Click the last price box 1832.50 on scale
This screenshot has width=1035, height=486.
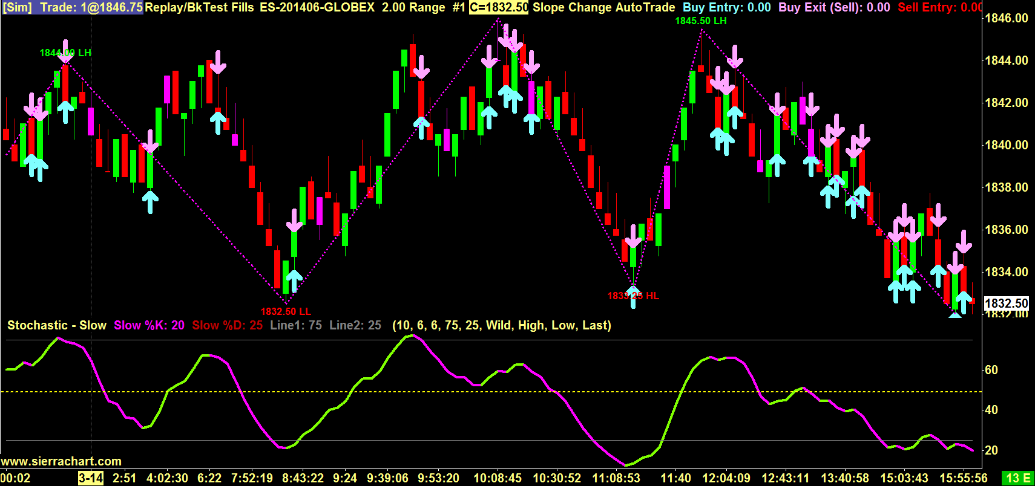(x=1007, y=303)
